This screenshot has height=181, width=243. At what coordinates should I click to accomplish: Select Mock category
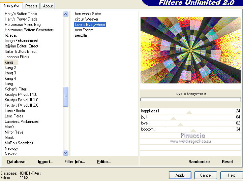click(x=9, y=138)
